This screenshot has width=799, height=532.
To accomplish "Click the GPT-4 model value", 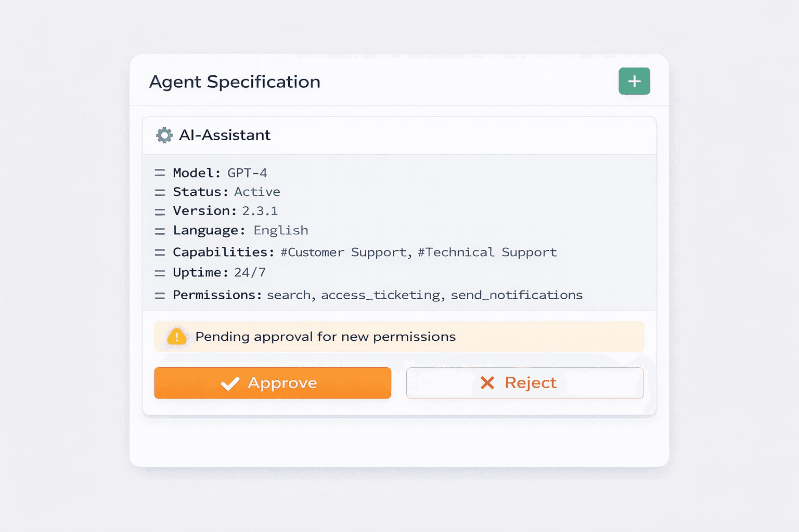I will tap(247, 173).
